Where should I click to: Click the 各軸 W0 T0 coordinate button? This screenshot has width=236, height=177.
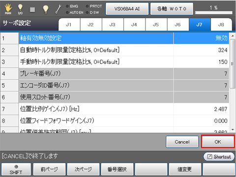(172, 9)
